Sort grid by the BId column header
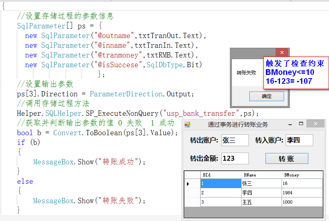The height and width of the screenshot is (221, 329). [221, 175]
